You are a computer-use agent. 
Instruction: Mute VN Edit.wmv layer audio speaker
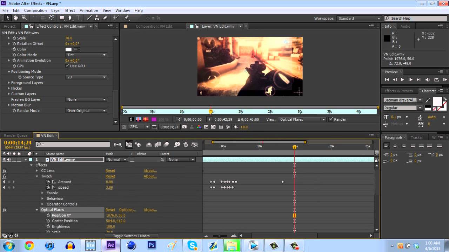(9, 160)
